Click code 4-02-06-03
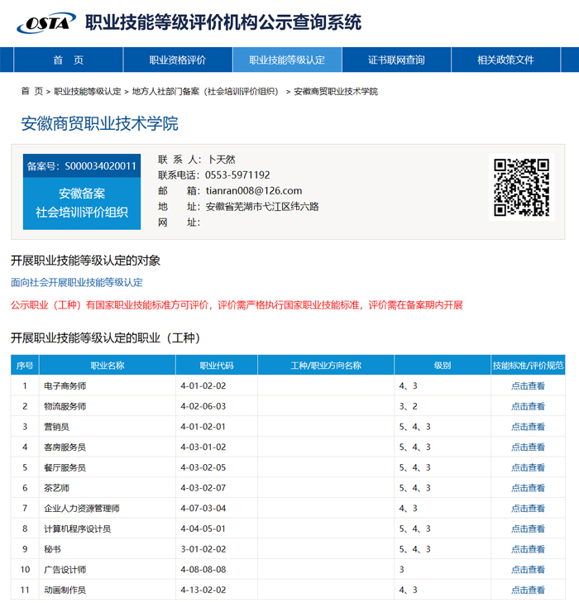579x603 pixels. (x=203, y=406)
